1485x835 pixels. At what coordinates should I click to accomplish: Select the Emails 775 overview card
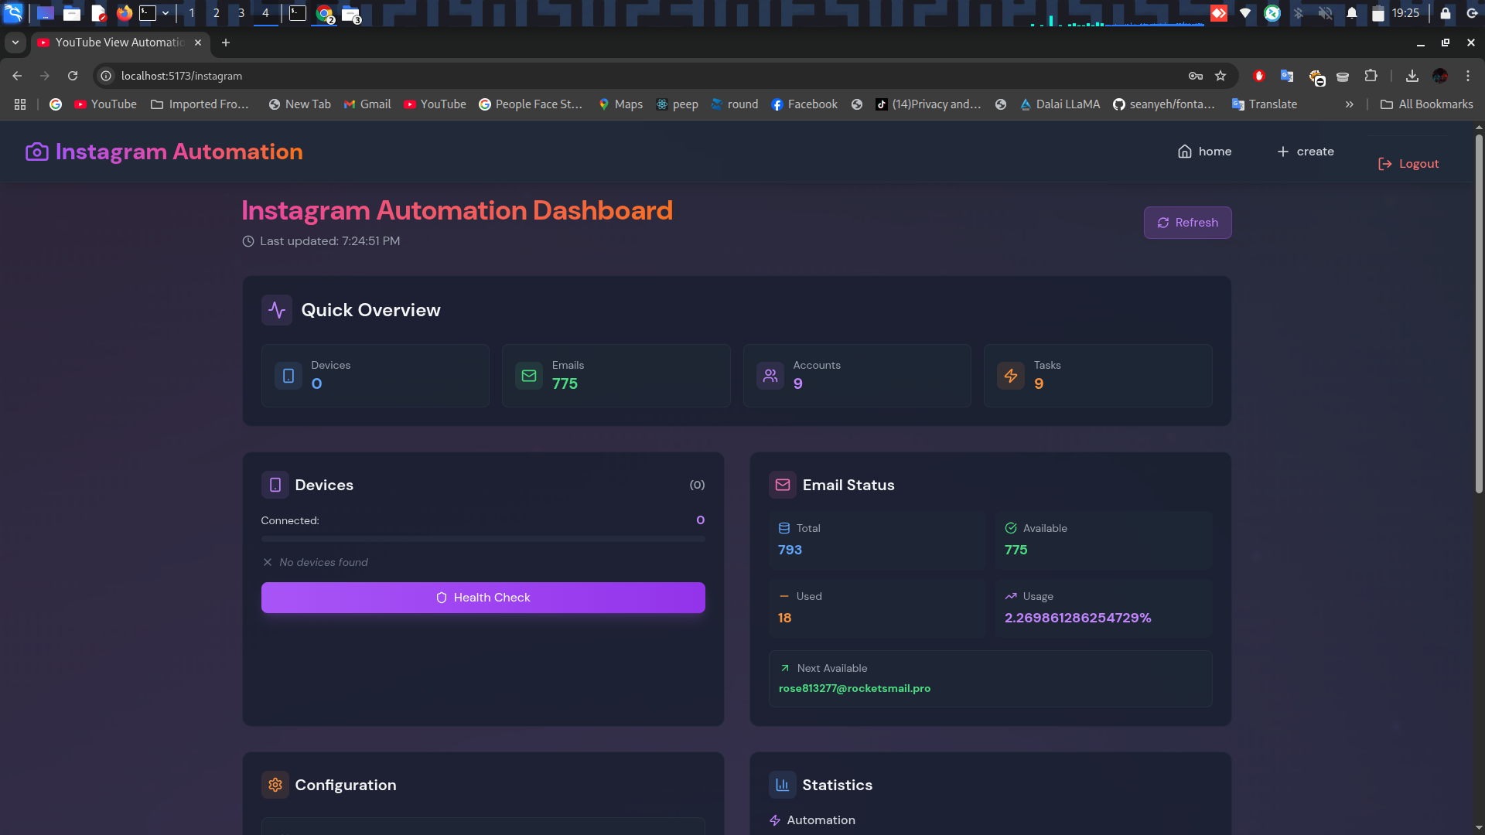(x=616, y=376)
